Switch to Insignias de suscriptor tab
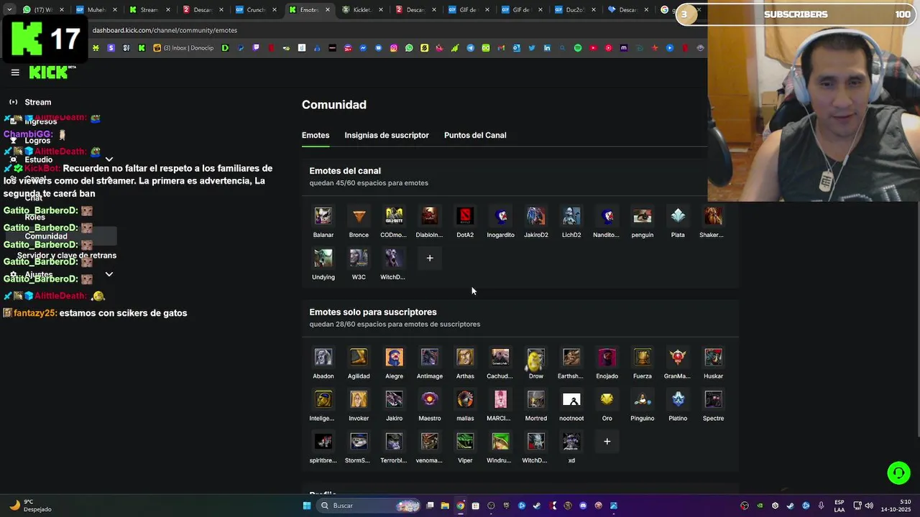Screen dimensions: 920x517 (x=387, y=135)
